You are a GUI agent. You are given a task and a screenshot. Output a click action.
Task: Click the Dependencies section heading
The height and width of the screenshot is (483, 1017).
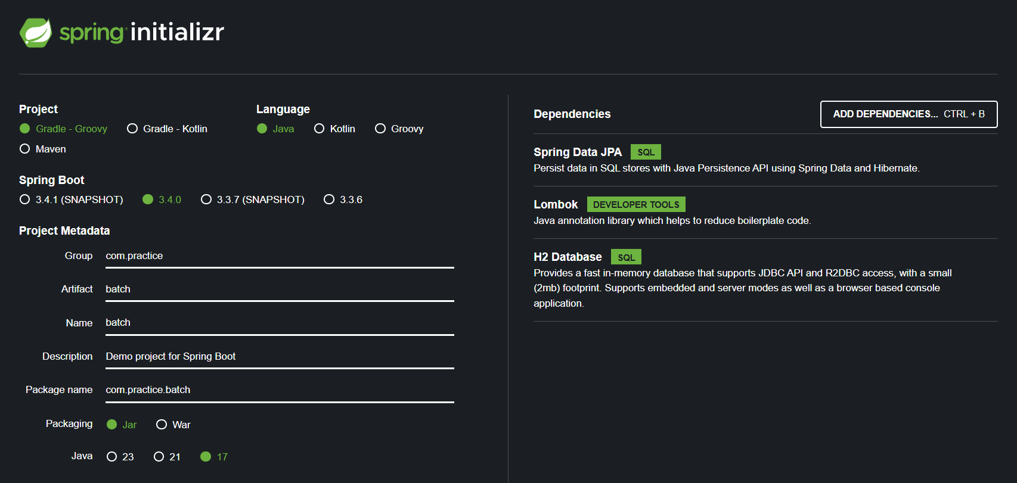pyautogui.click(x=572, y=114)
